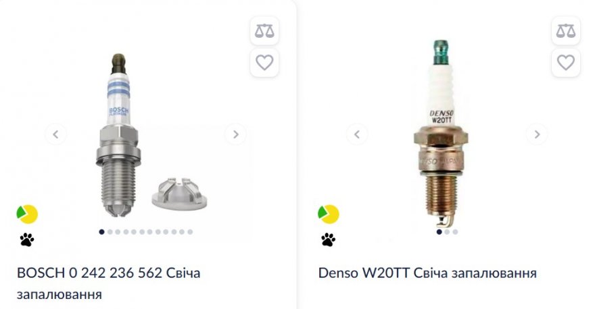
Task: Click the BOSCH Platinum spark plug photo
Action: click(x=119, y=135)
